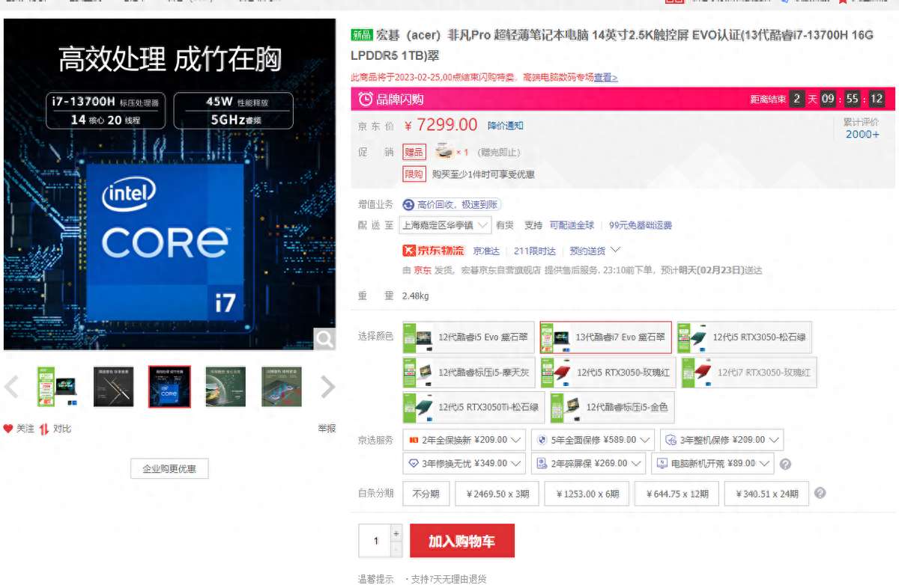Click help icon next to 电脑新机开荒 service

[785, 464]
